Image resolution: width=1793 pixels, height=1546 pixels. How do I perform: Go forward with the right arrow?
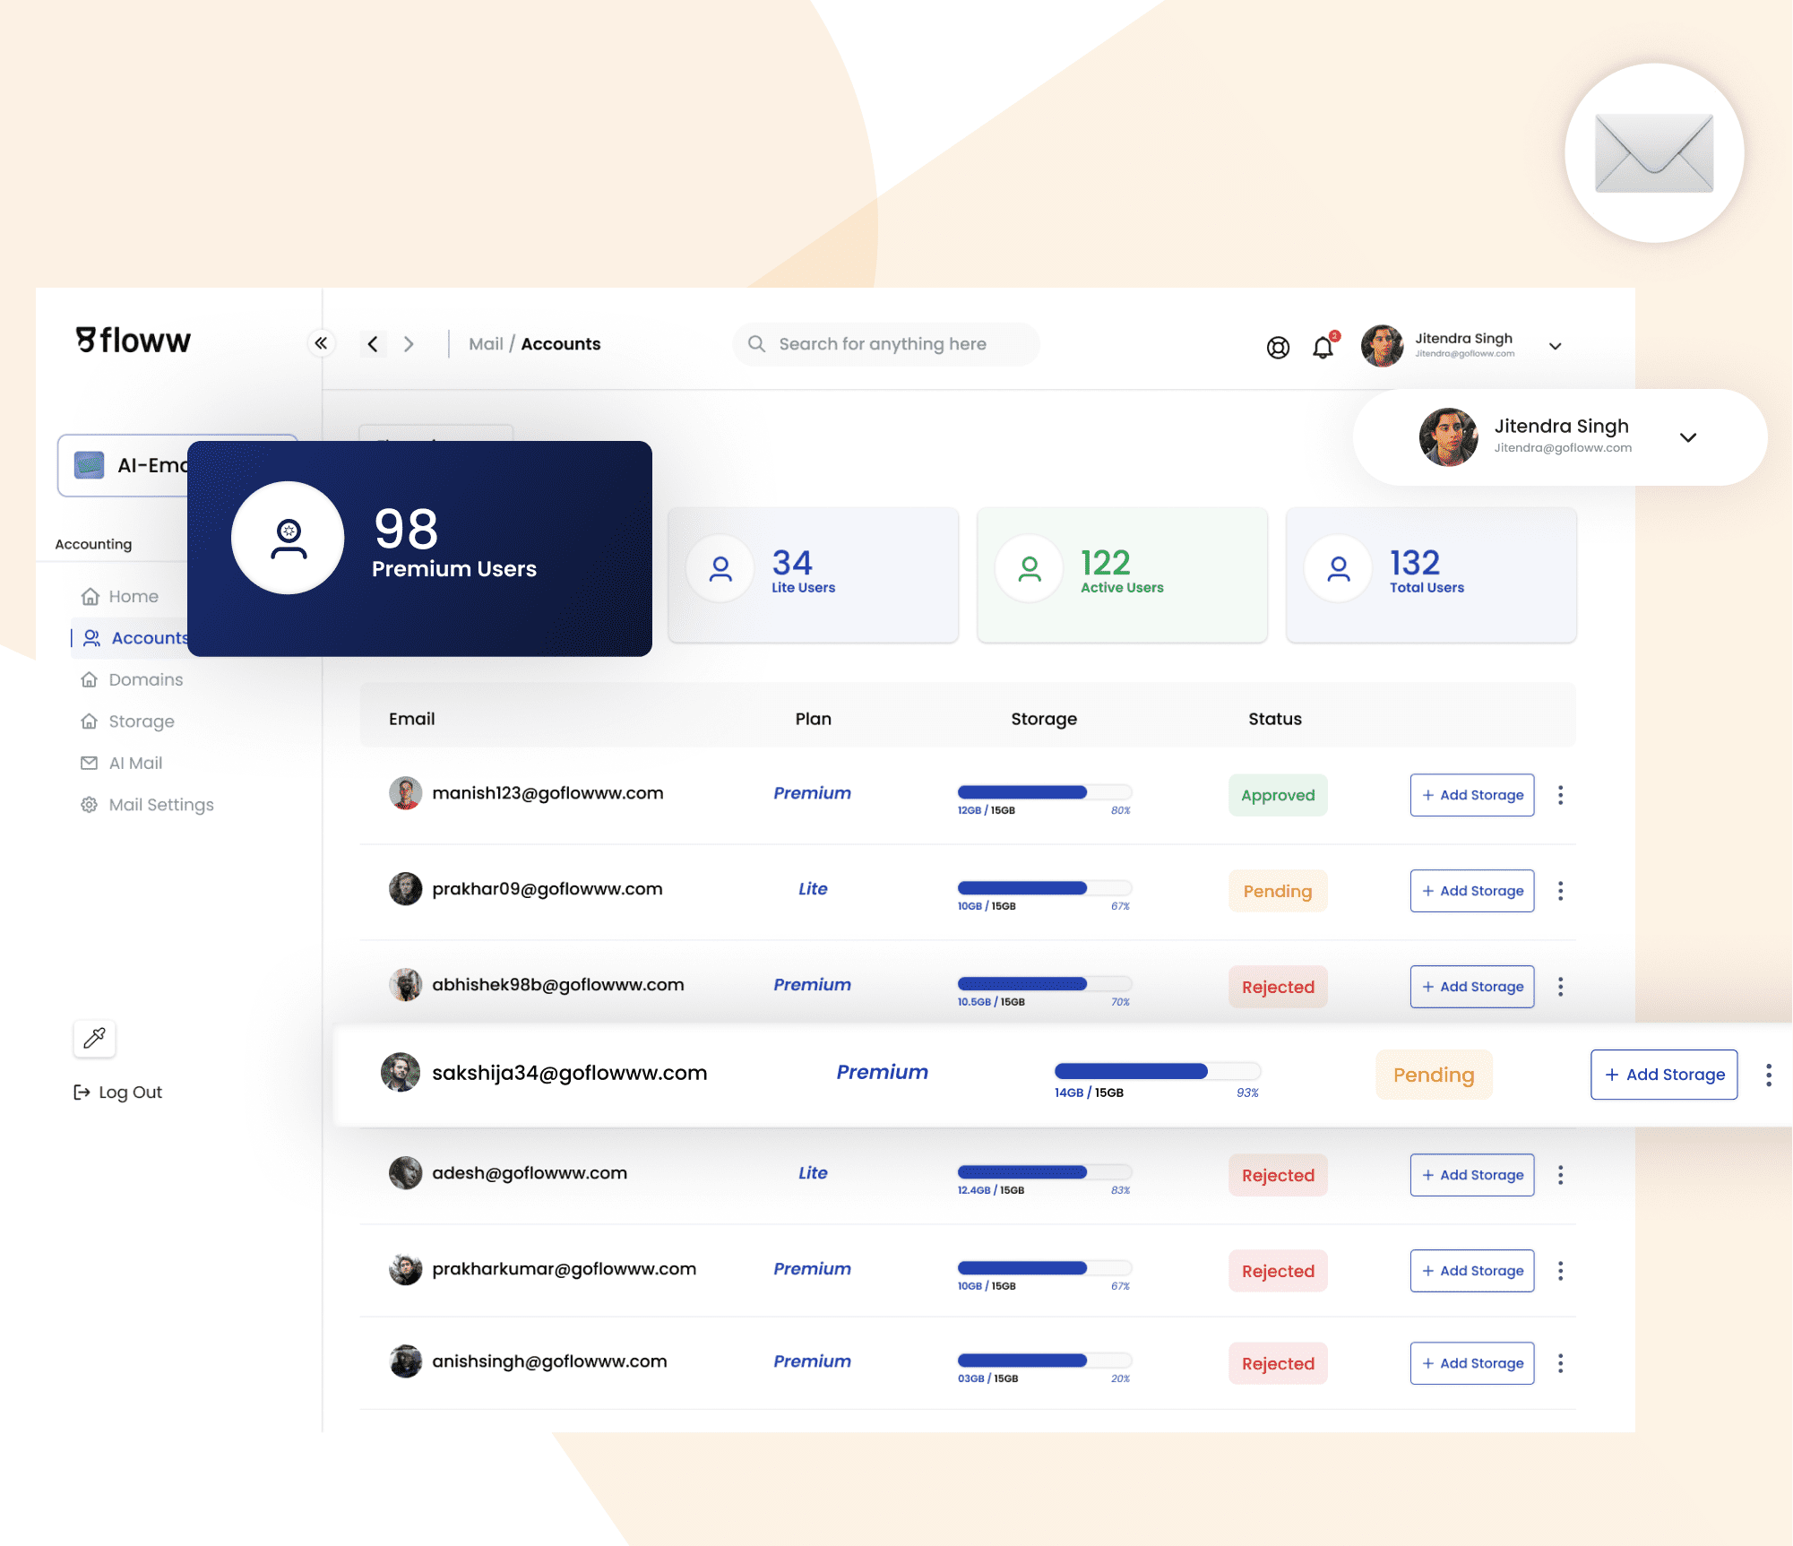click(409, 344)
